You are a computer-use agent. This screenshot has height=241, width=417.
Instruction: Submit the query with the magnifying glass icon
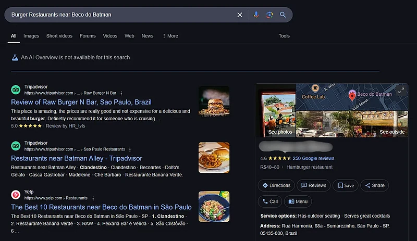(x=283, y=15)
